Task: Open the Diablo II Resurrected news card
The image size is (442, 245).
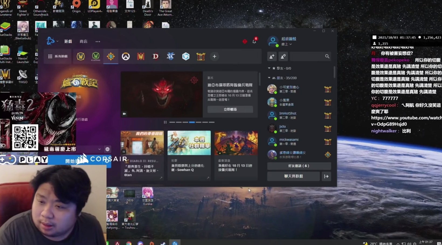Action: click(142, 155)
